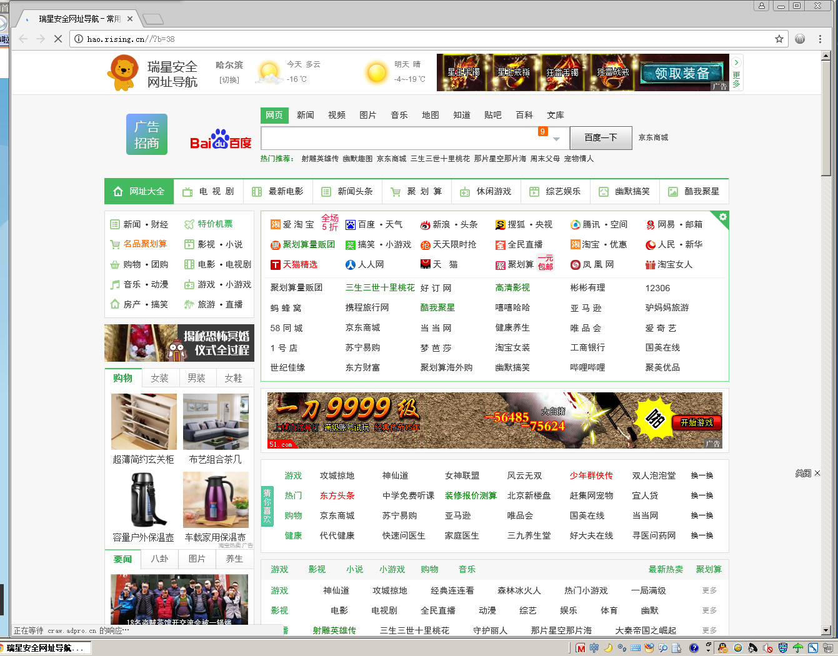The image size is (838, 656).
Task: Open the new tab button in browser
Action: (x=152, y=19)
